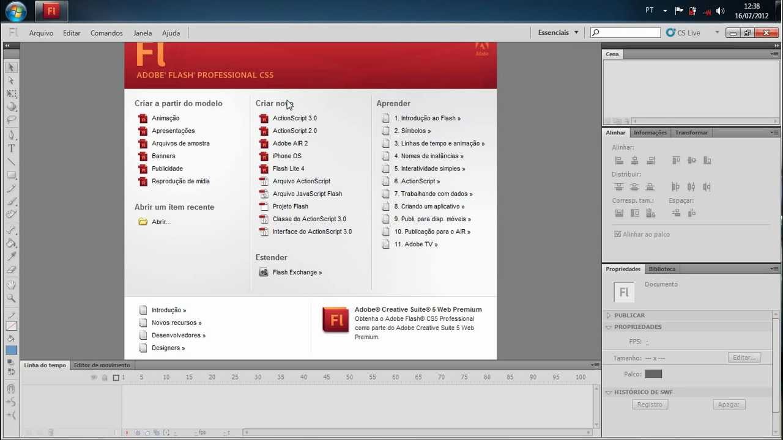This screenshot has width=783, height=440.
Task: Select the Line tool
Action: tap(11, 162)
